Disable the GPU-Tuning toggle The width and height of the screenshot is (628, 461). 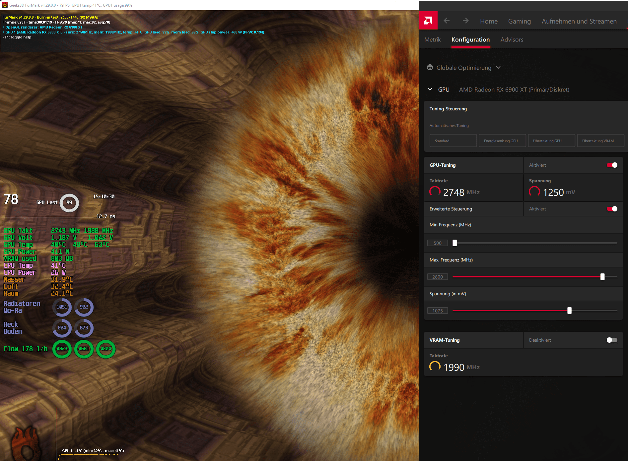[612, 165]
